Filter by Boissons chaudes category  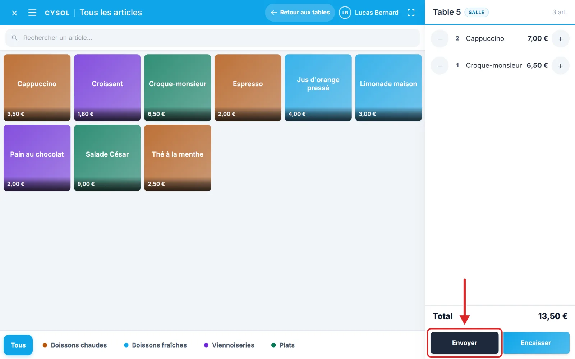(x=75, y=345)
